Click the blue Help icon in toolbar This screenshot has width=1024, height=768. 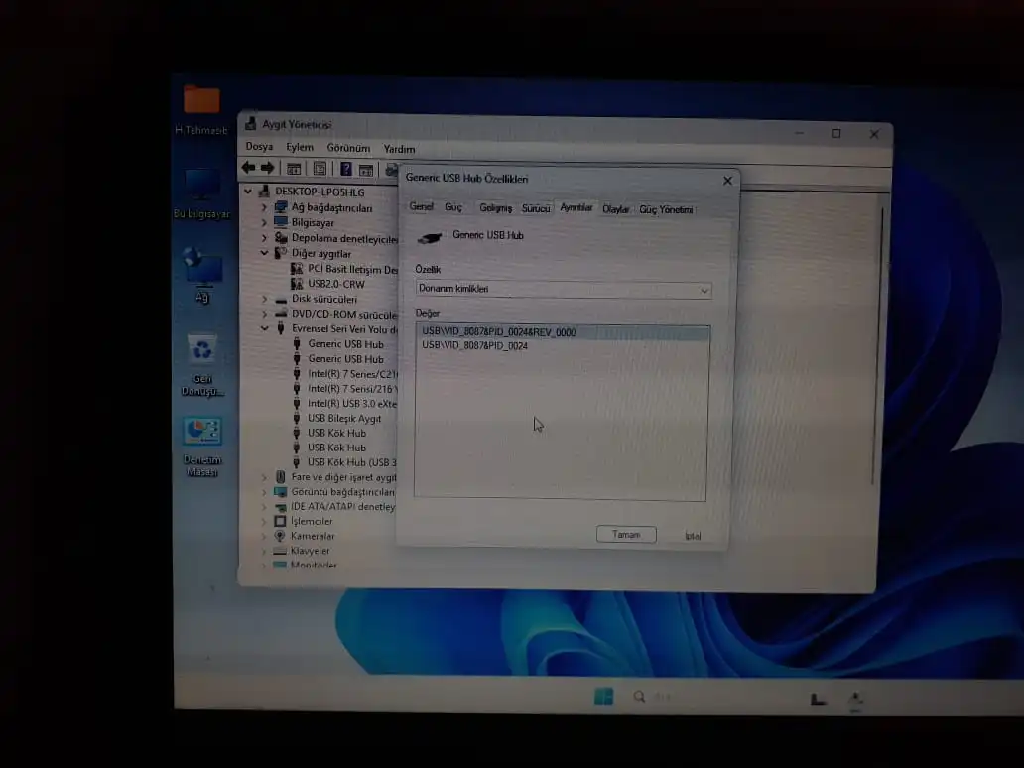coord(346,169)
